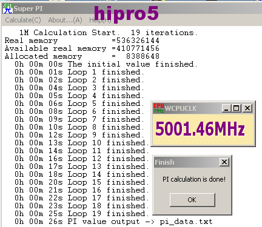Click 'The initial value finished.' line
Viewport: 262px width, 227px height.
[106, 64]
